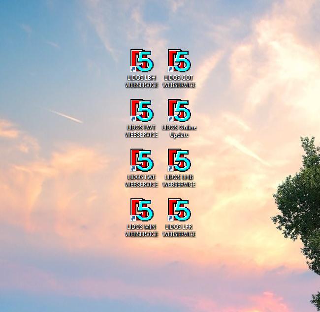Click the 'LIDOS LFR WEBSERVICE' label text
Screen dimensions: 320x312
(x=179, y=231)
